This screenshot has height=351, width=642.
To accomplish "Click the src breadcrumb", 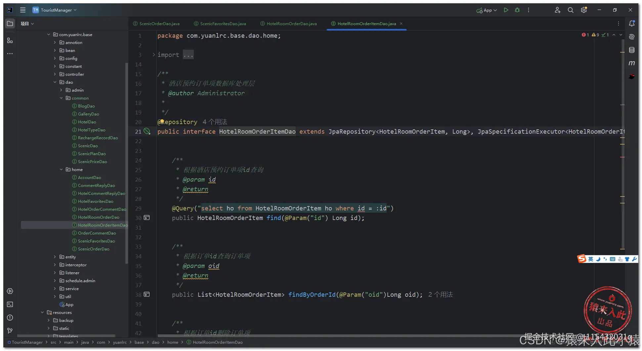I will click(53, 342).
